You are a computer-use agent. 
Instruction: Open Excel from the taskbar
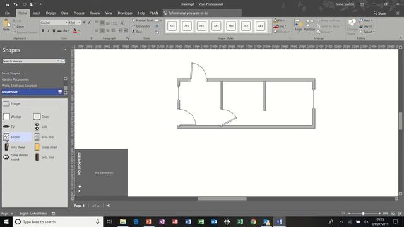coord(240,221)
